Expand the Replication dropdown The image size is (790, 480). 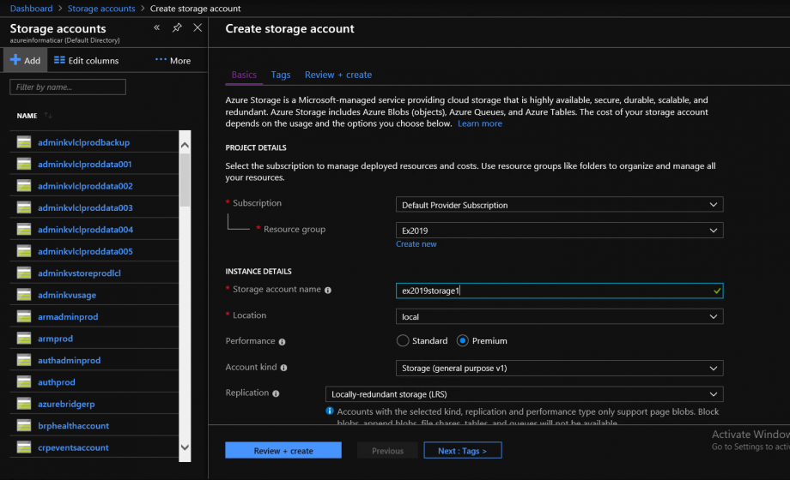pyautogui.click(x=524, y=394)
